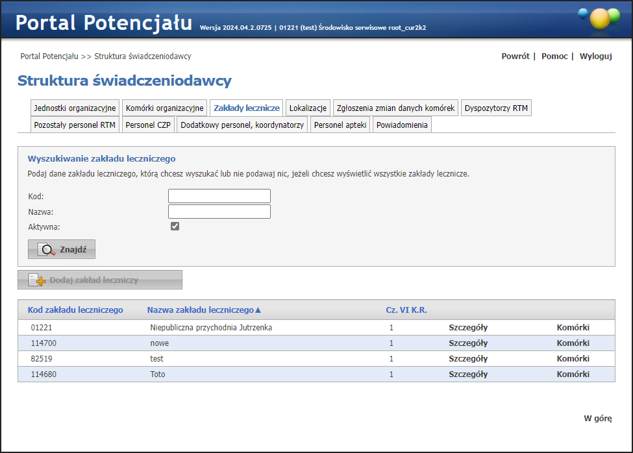
Task: Sort by Nazwa zakładu leczniczego column arrow
Action: [258, 310]
